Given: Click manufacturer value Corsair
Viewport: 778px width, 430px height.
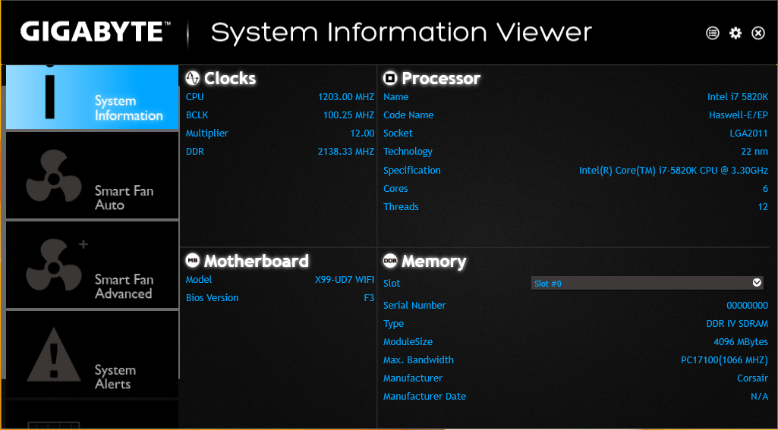Looking at the screenshot, I should pos(753,378).
